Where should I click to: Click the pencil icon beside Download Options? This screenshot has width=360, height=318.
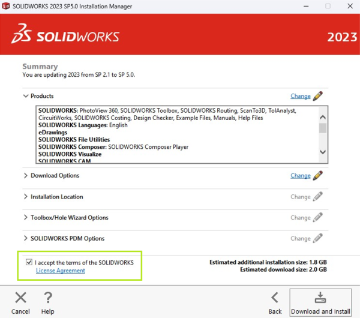(318, 176)
